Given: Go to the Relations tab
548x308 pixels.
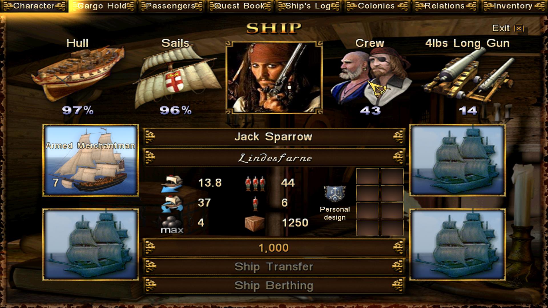Looking at the screenshot, I should 445,6.
